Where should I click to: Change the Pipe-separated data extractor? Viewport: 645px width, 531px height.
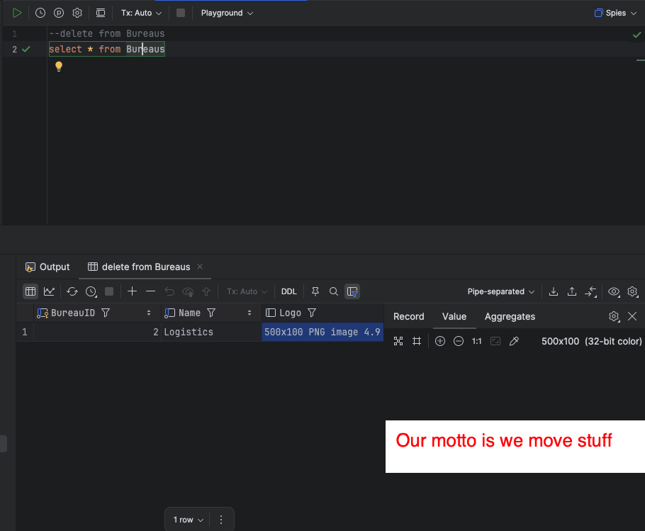tap(500, 291)
